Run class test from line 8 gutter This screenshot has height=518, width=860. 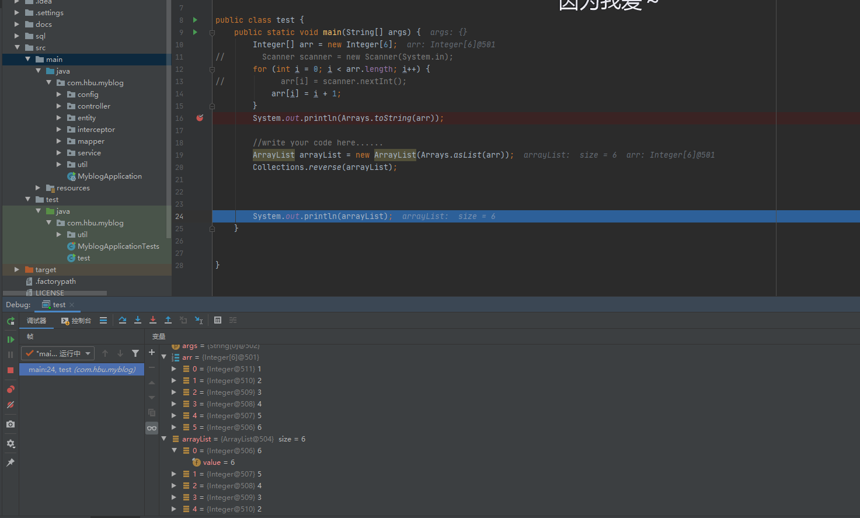point(196,20)
